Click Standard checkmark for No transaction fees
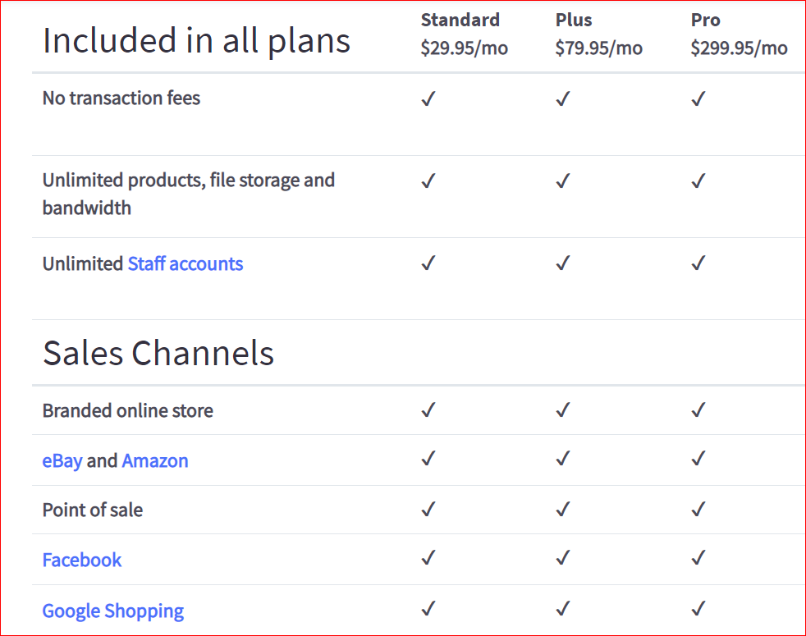Screen dimensions: 806x636 pos(428,99)
